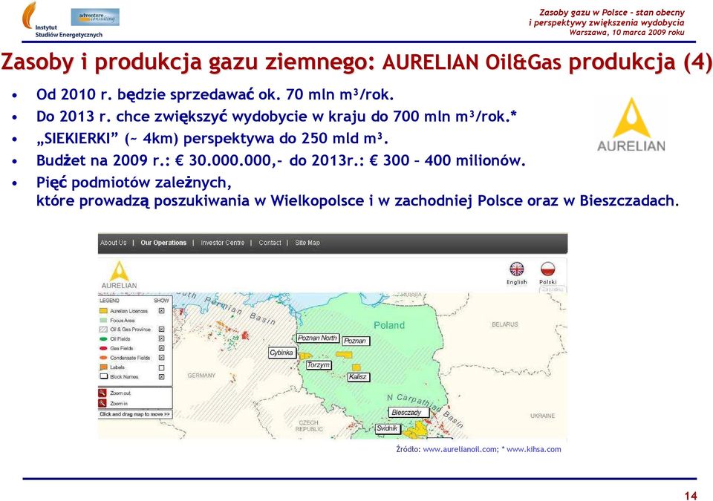Click the 'GERMANY' label on the map
The width and height of the screenshot is (713, 501).
(201, 376)
